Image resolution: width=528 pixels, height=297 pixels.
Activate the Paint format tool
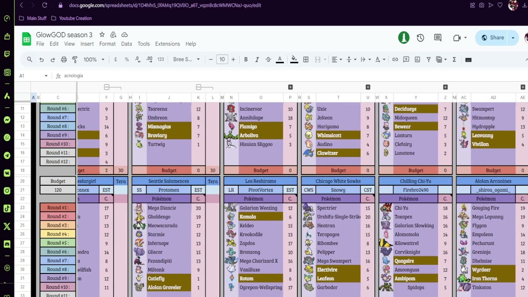click(x=75, y=59)
